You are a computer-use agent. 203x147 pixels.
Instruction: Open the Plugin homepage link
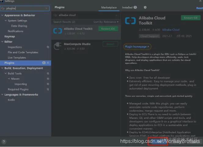pyautogui.click(x=137, y=47)
